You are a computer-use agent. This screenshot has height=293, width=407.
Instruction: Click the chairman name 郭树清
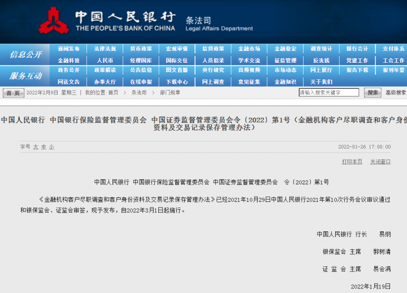tap(382, 252)
